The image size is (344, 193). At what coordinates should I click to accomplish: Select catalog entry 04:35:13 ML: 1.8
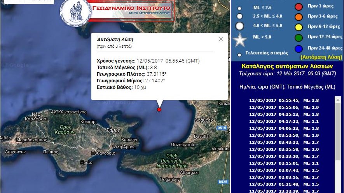tap(284, 114)
